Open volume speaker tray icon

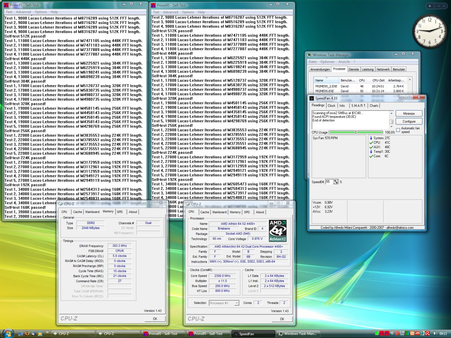435,333
